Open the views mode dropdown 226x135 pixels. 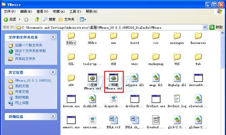pos(83,19)
